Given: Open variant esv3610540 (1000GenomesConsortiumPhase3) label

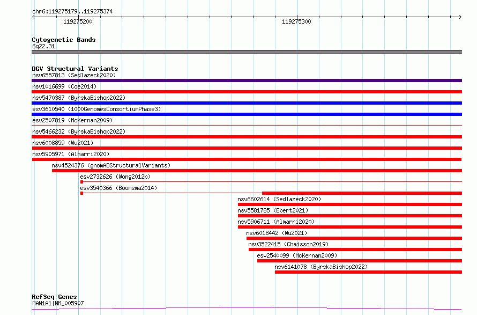Looking at the screenshot, I should tap(96, 109).
